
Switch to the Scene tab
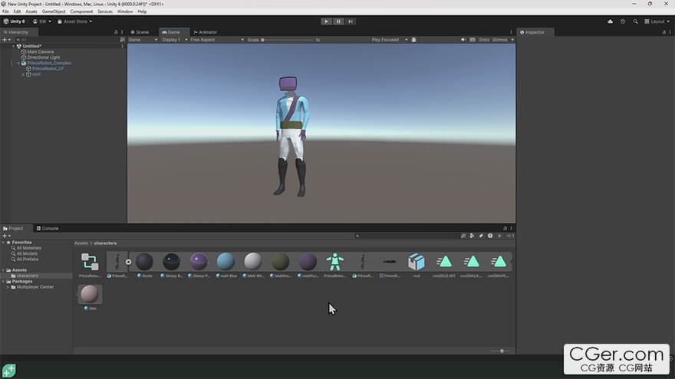142,32
